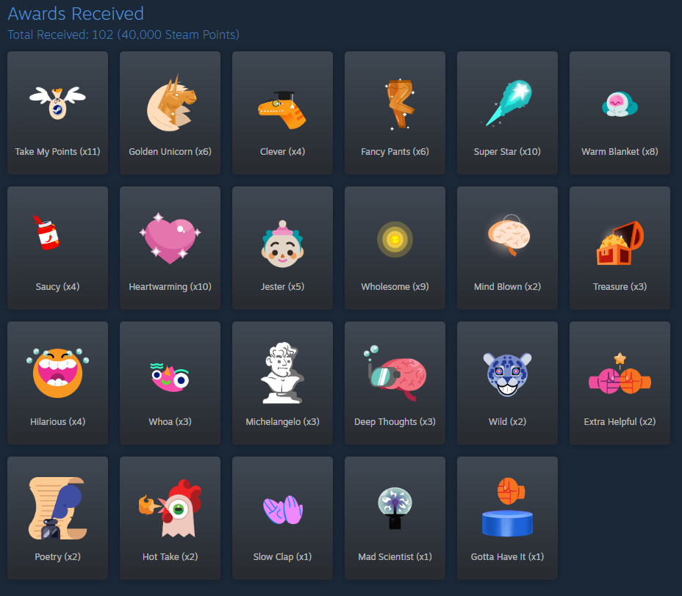Viewport: 682px width, 596px height.
Task: Click the Clever dinosaur graduation cap icon
Action: click(282, 109)
